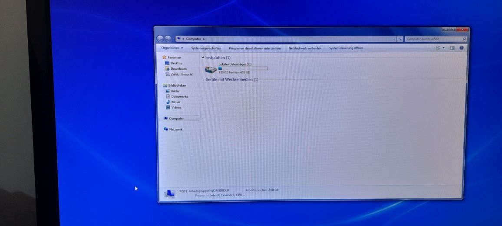Click the search magnifier icon

point(464,39)
